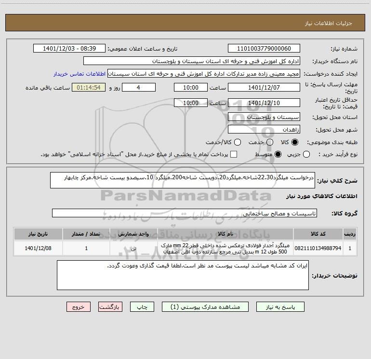
Task: Click the goods group field تاسیسات و مصالح ساختمانی
Action: tap(185, 213)
